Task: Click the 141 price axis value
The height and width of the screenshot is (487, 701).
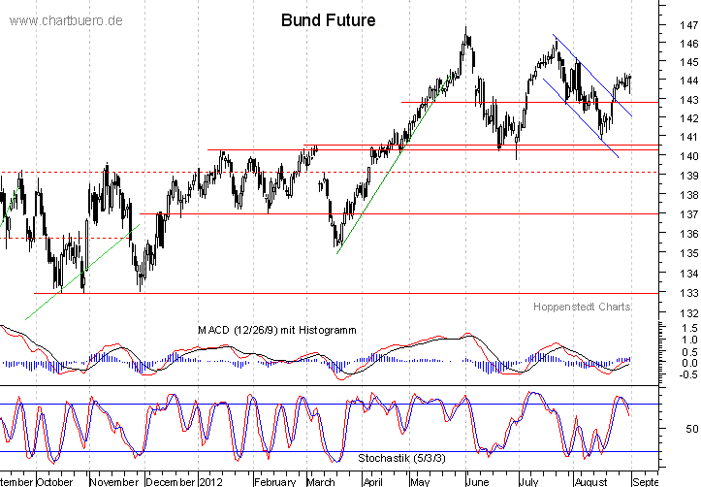Action: click(688, 137)
